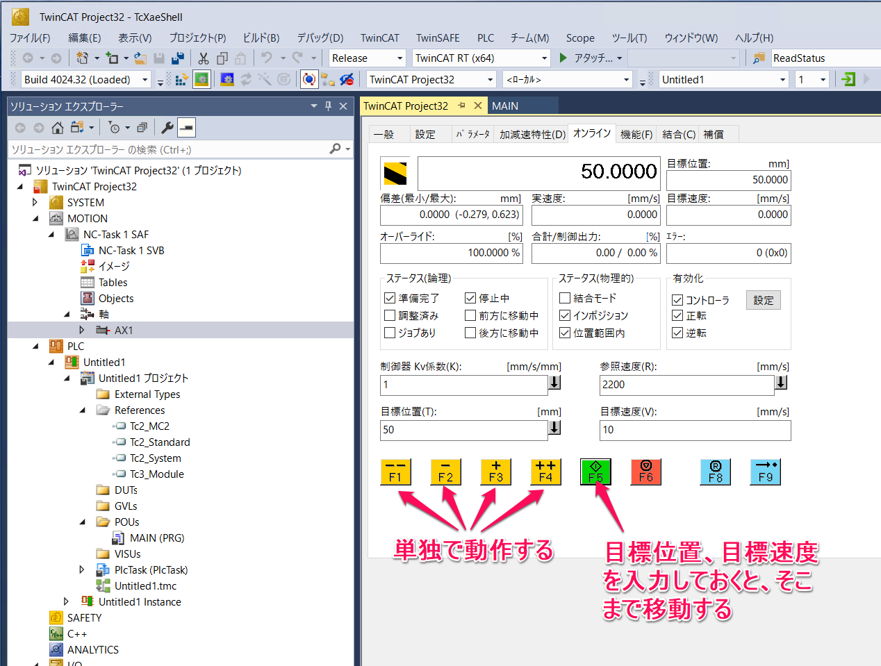Click the F9 homing button
This screenshot has width=881, height=666.
pos(766,472)
